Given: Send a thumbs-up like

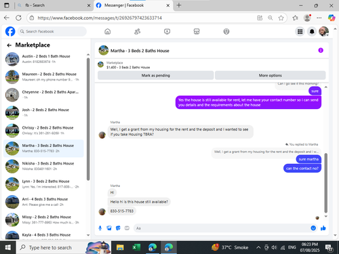Looking at the screenshot, I should [x=323, y=228].
